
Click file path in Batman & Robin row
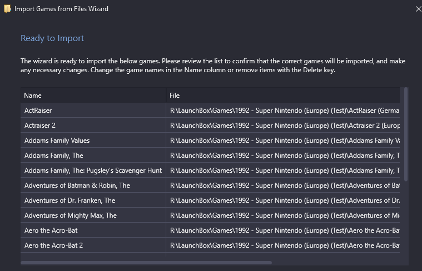[x=283, y=185]
